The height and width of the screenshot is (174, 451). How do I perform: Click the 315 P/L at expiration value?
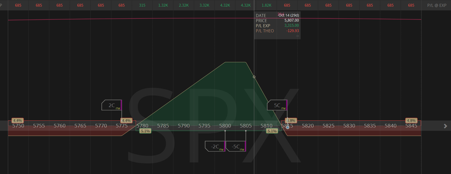pyautogui.click(x=142, y=5)
